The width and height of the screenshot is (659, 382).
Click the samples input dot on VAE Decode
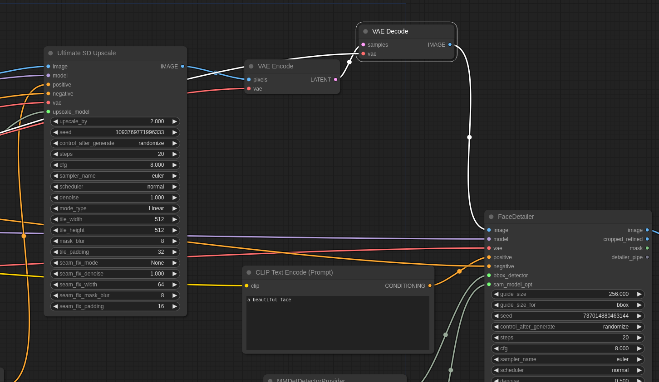point(363,44)
